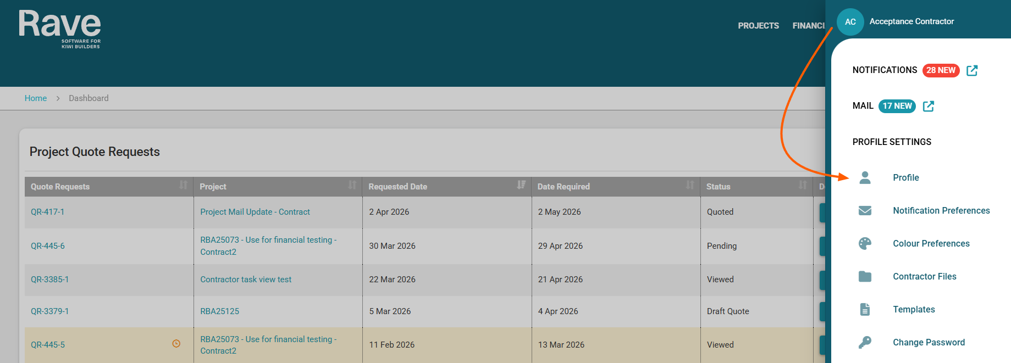Sort by Quote Requests column
This screenshot has height=363, width=1011.
[x=183, y=185]
